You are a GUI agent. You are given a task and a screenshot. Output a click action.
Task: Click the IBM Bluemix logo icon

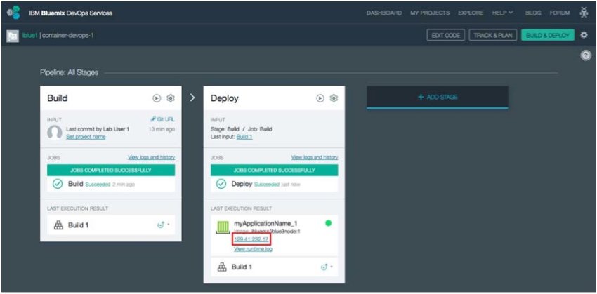14,13
